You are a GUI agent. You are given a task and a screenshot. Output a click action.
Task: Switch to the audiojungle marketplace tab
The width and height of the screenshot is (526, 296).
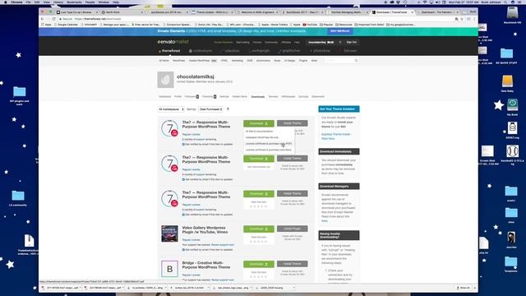click(260, 51)
